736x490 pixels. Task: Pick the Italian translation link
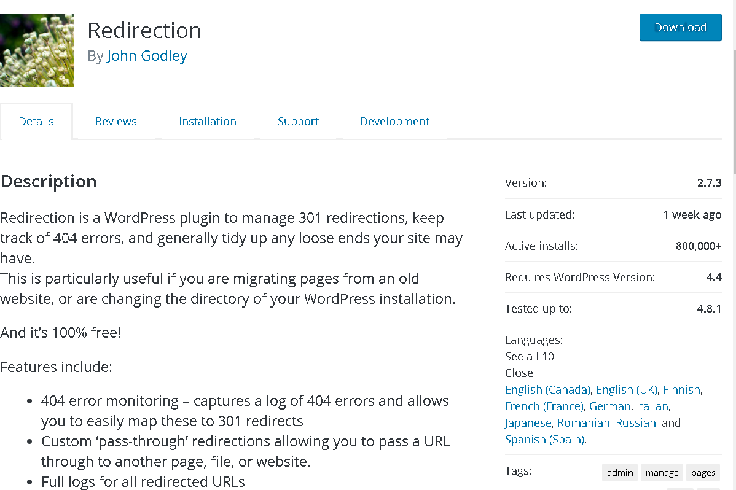pyautogui.click(x=652, y=406)
